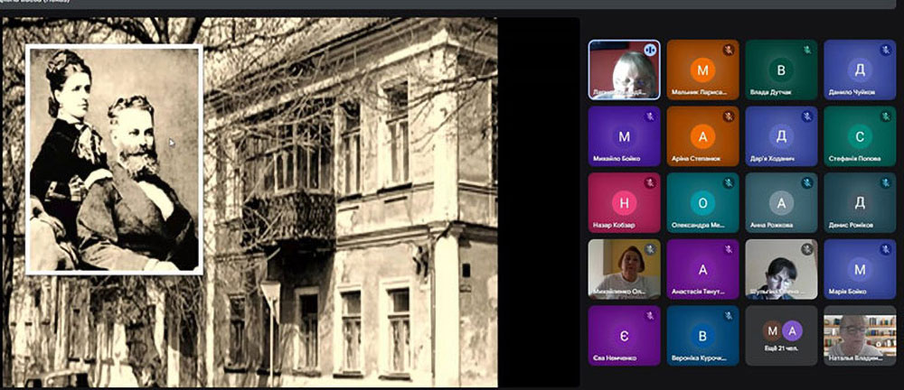Click muted mic icon on Анна Рожкова tile

click(807, 182)
